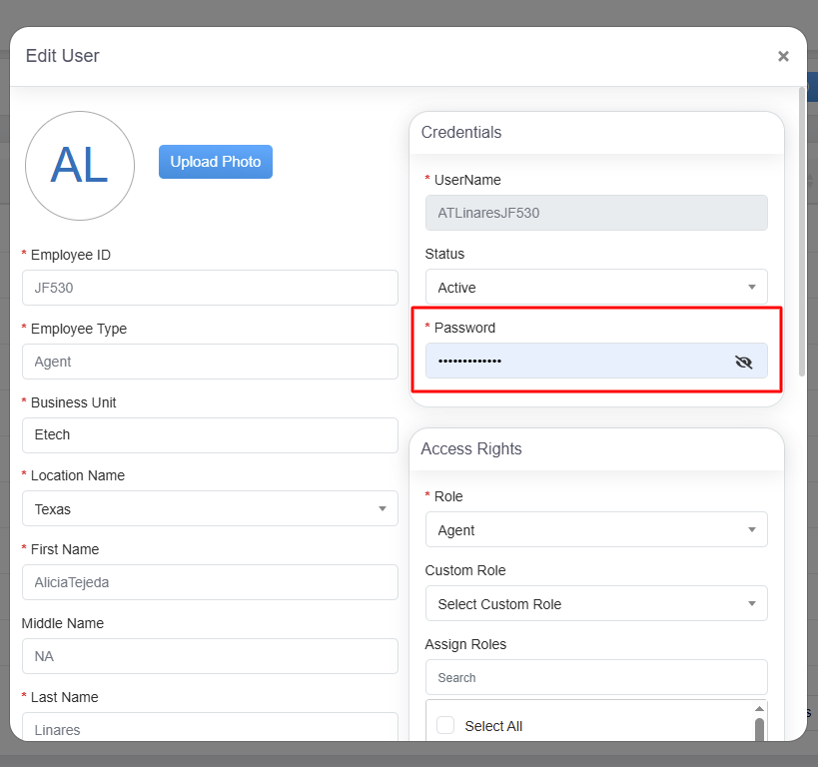Click the AL avatar circle
Screen dimensions: 818x767
point(80,166)
